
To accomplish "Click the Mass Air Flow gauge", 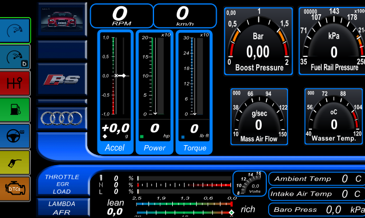I will (259, 117).
